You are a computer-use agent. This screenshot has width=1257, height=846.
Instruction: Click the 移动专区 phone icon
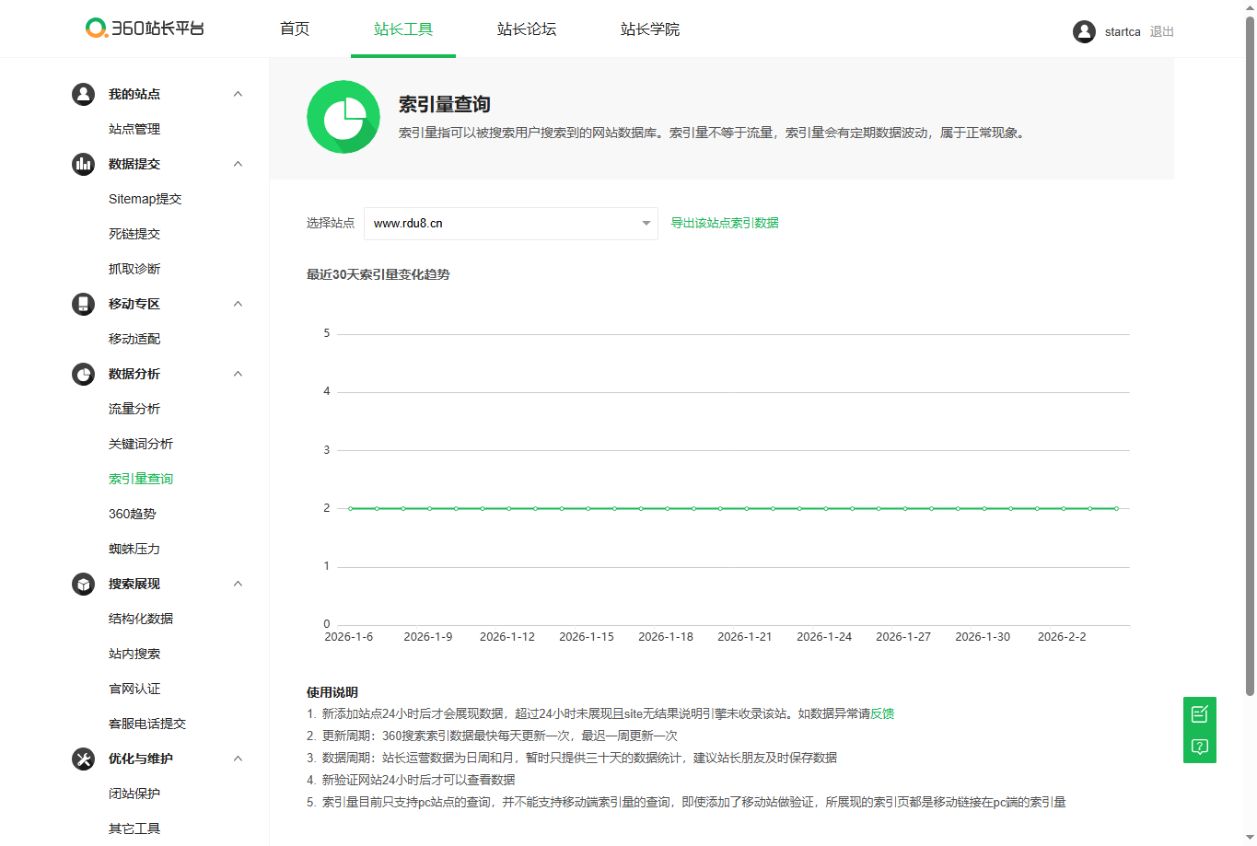click(84, 304)
